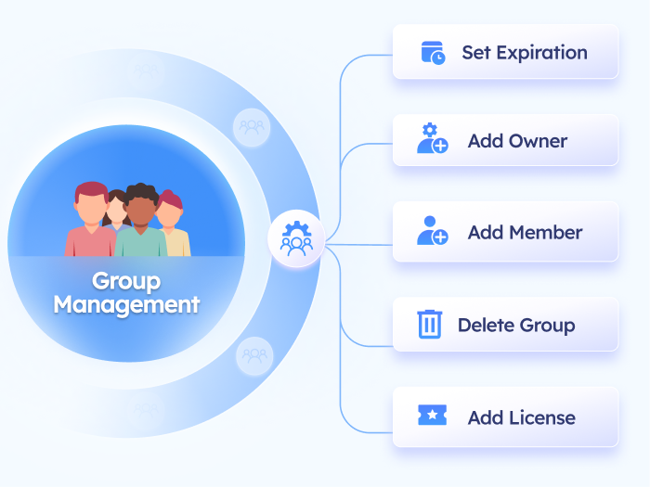Image resolution: width=650 pixels, height=487 pixels.
Task: Click the Group Management people illustration
Action: [x=128, y=220]
